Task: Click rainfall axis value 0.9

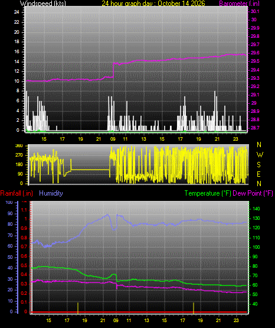Action: [x=24, y=228]
